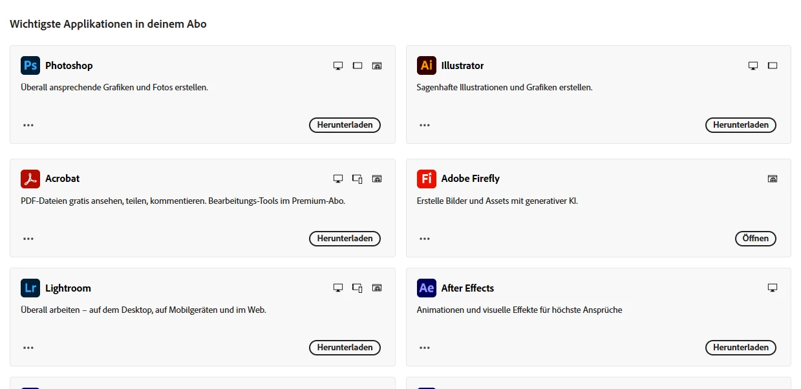Download After Effects with the Herunterladen button
This screenshot has width=801, height=389.
pos(741,348)
